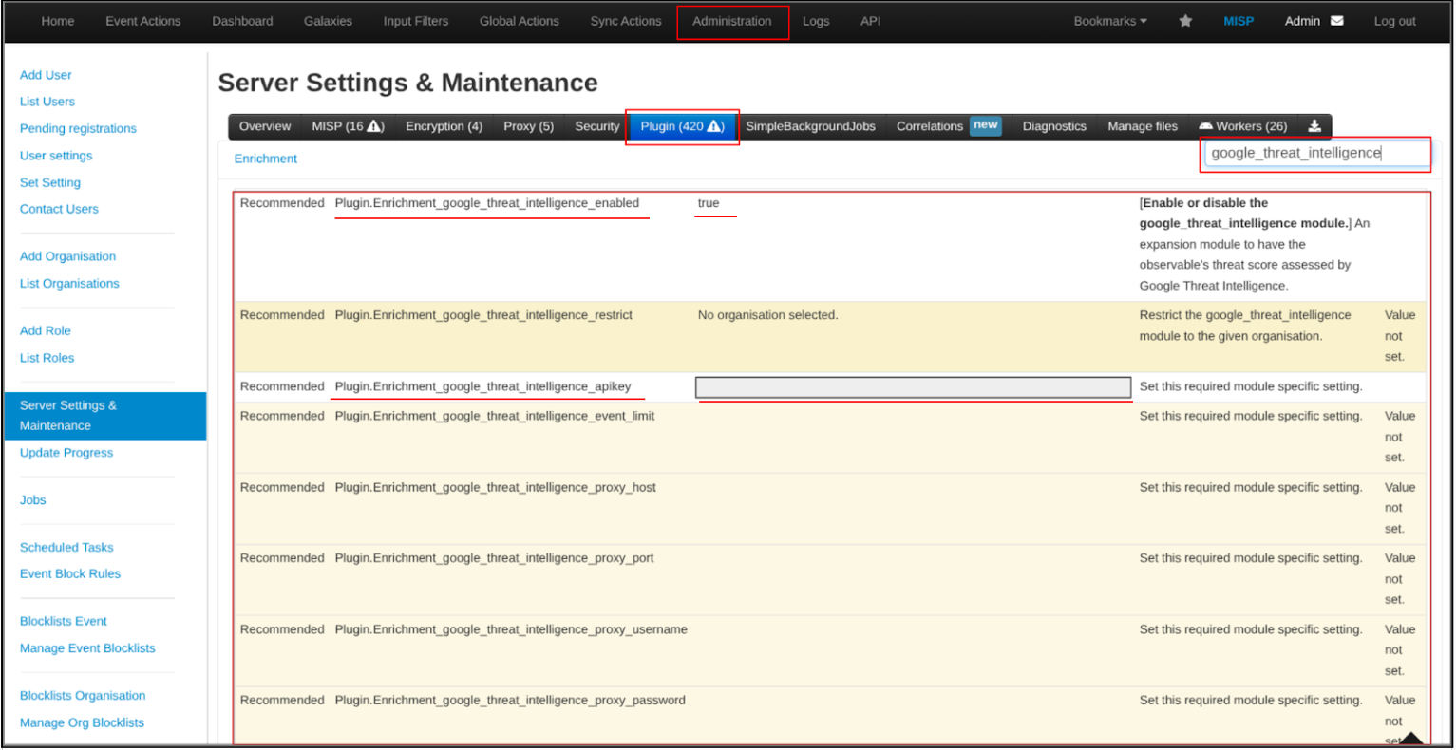Open Add Organisation in sidebar
1456x750 pixels.
point(67,256)
